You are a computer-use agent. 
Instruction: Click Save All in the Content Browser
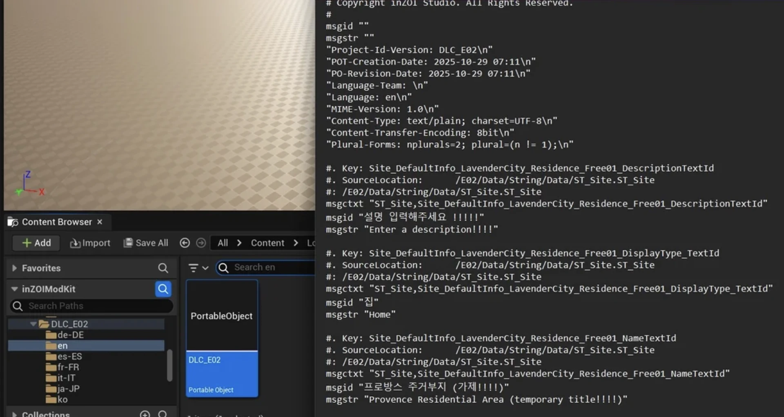(x=146, y=243)
